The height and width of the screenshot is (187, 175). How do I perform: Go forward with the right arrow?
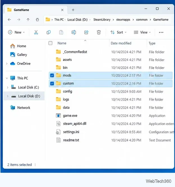click(19, 20)
